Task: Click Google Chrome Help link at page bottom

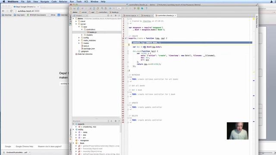Action: (24, 146)
